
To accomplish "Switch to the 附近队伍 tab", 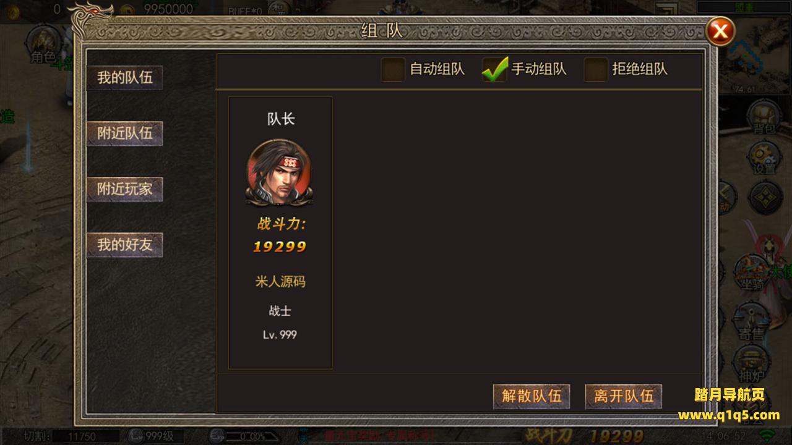I will point(125,133).
